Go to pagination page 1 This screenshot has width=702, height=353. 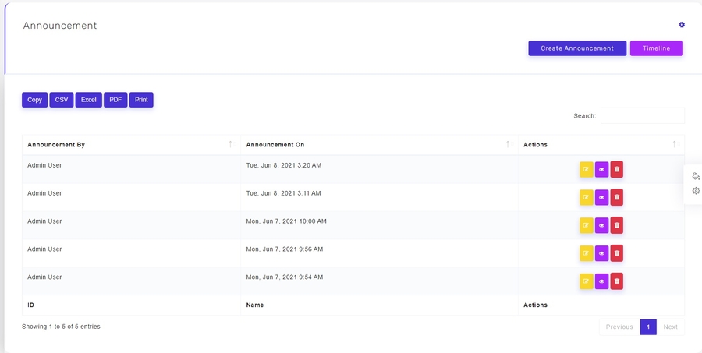[x=647, y=327]
